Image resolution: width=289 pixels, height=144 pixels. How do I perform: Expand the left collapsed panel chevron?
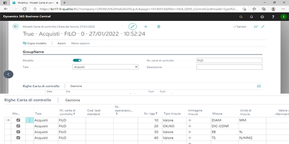tap(8, 74)
